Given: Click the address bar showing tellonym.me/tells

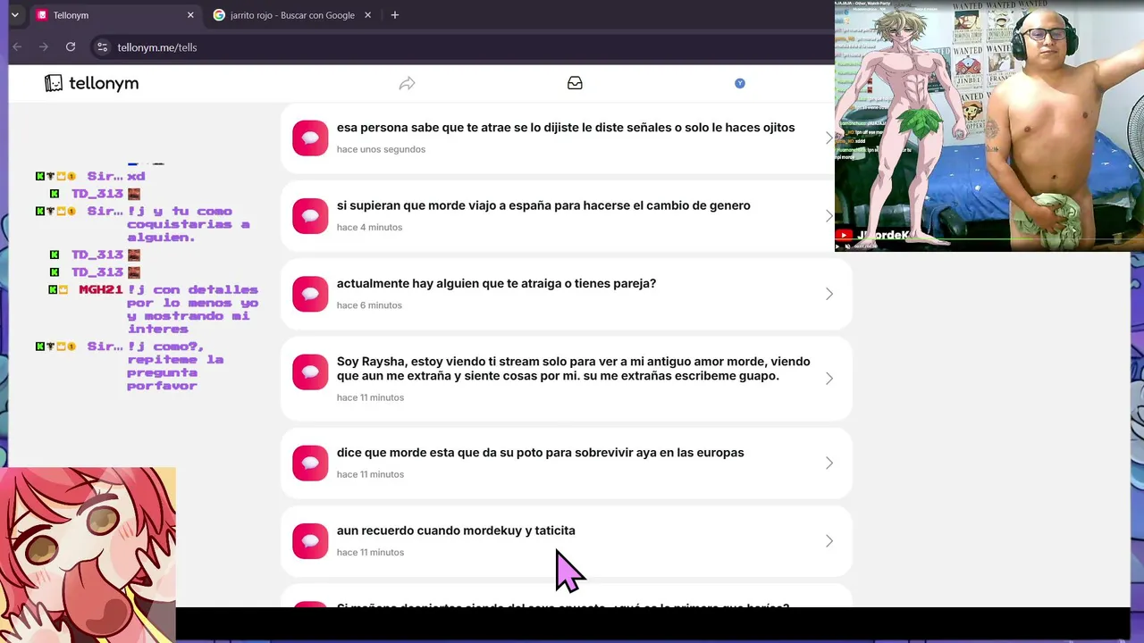Looking at the screenshot, I should tap(460, 47).
